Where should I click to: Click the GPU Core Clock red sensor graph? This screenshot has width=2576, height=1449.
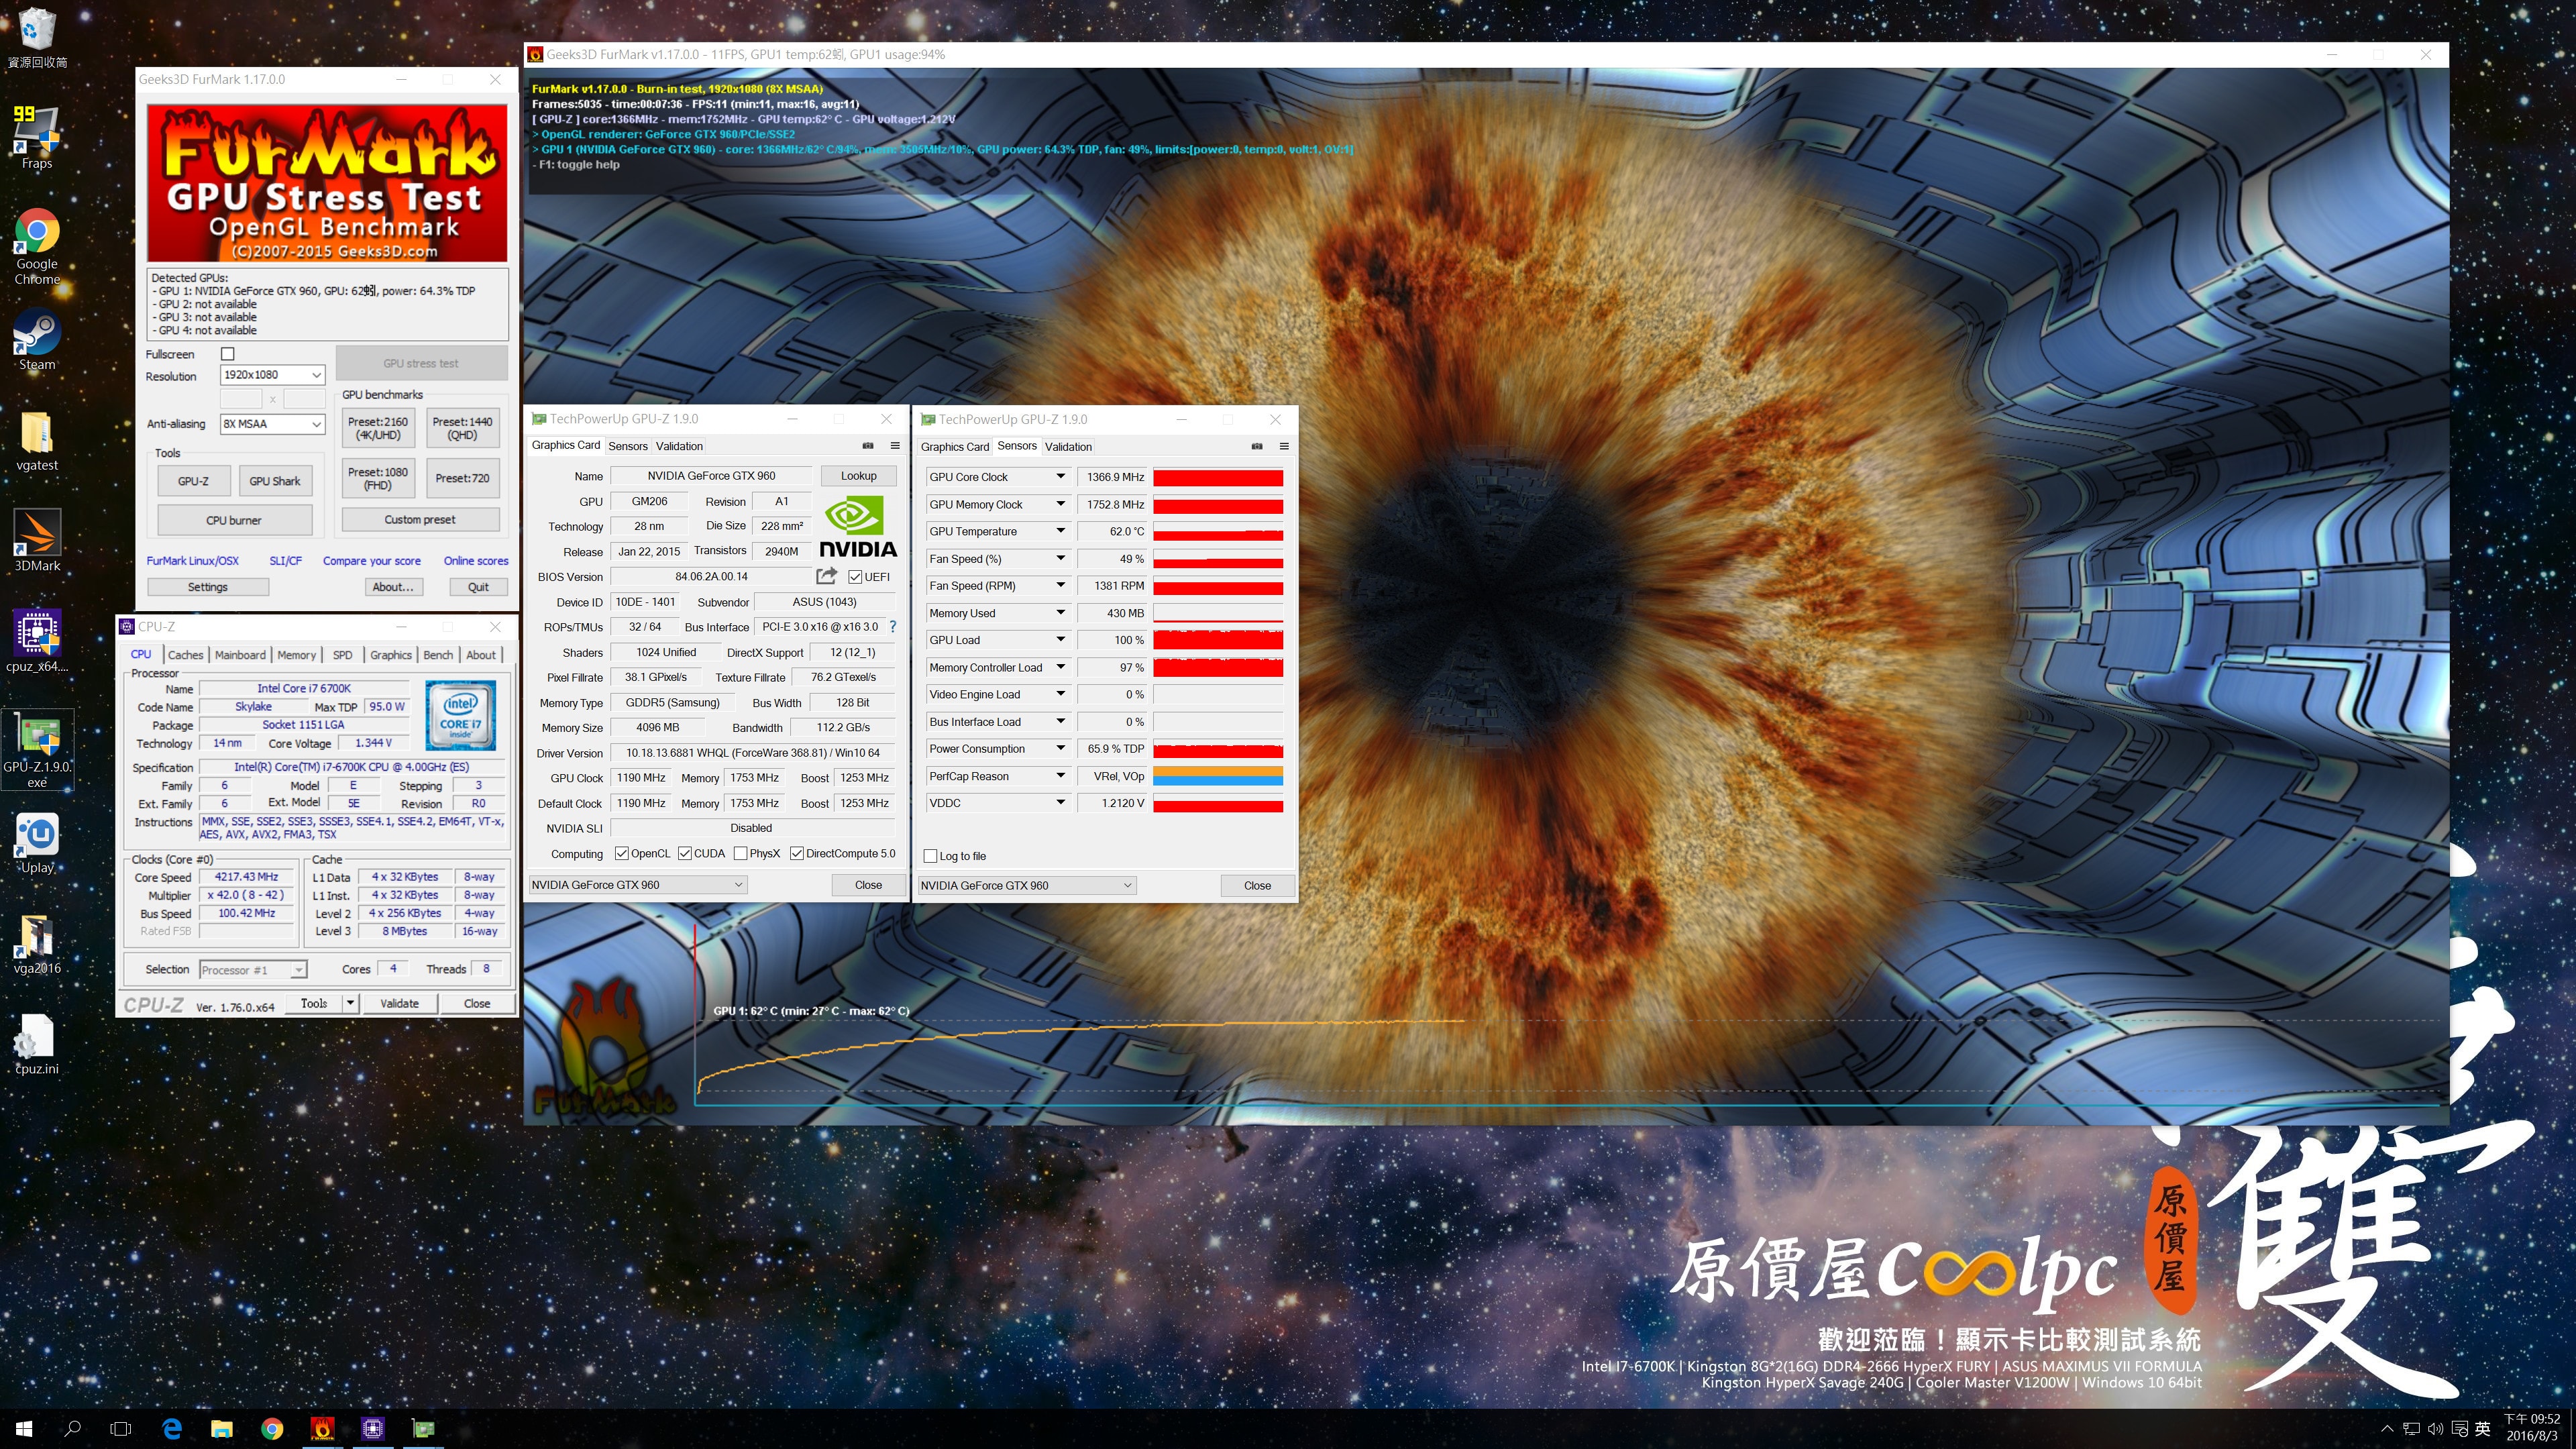tap(1217, 477)
